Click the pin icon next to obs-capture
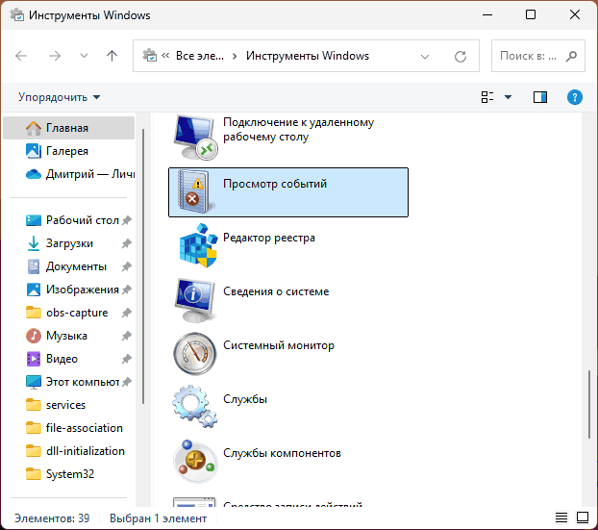 (x=127, y=313)
